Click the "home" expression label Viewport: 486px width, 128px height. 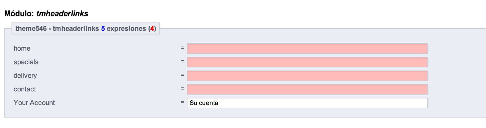click(x=22, y=49)
